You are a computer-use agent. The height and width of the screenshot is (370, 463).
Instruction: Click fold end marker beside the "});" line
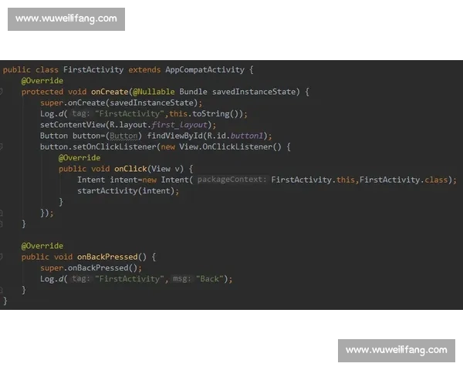coord(2,213)
